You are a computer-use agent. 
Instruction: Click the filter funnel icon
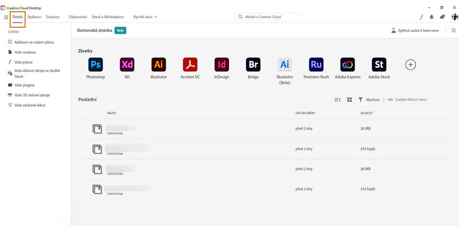click(x=361, y=100)
